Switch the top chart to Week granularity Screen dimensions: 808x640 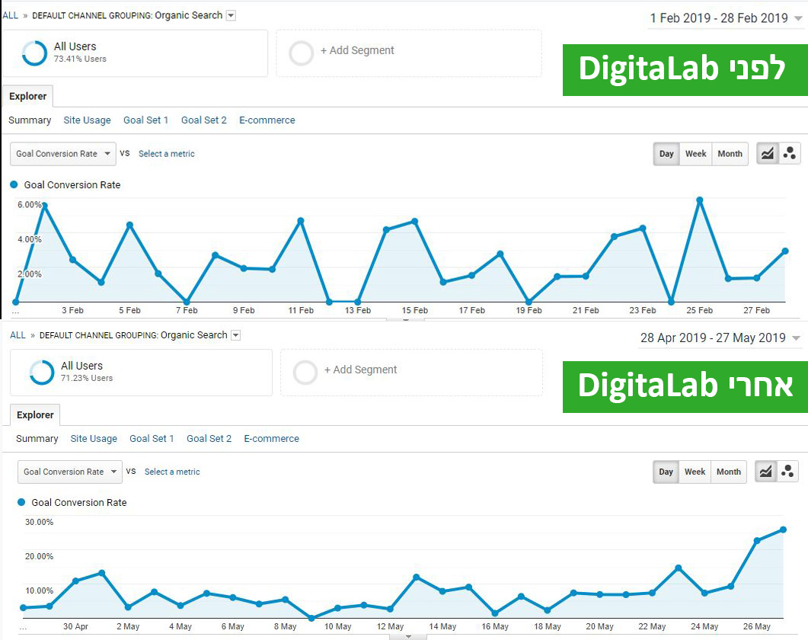695,154
